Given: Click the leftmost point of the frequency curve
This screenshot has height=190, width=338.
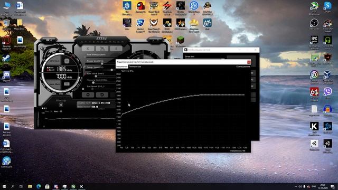Looking at the screenshot, I should click(122, 115).
